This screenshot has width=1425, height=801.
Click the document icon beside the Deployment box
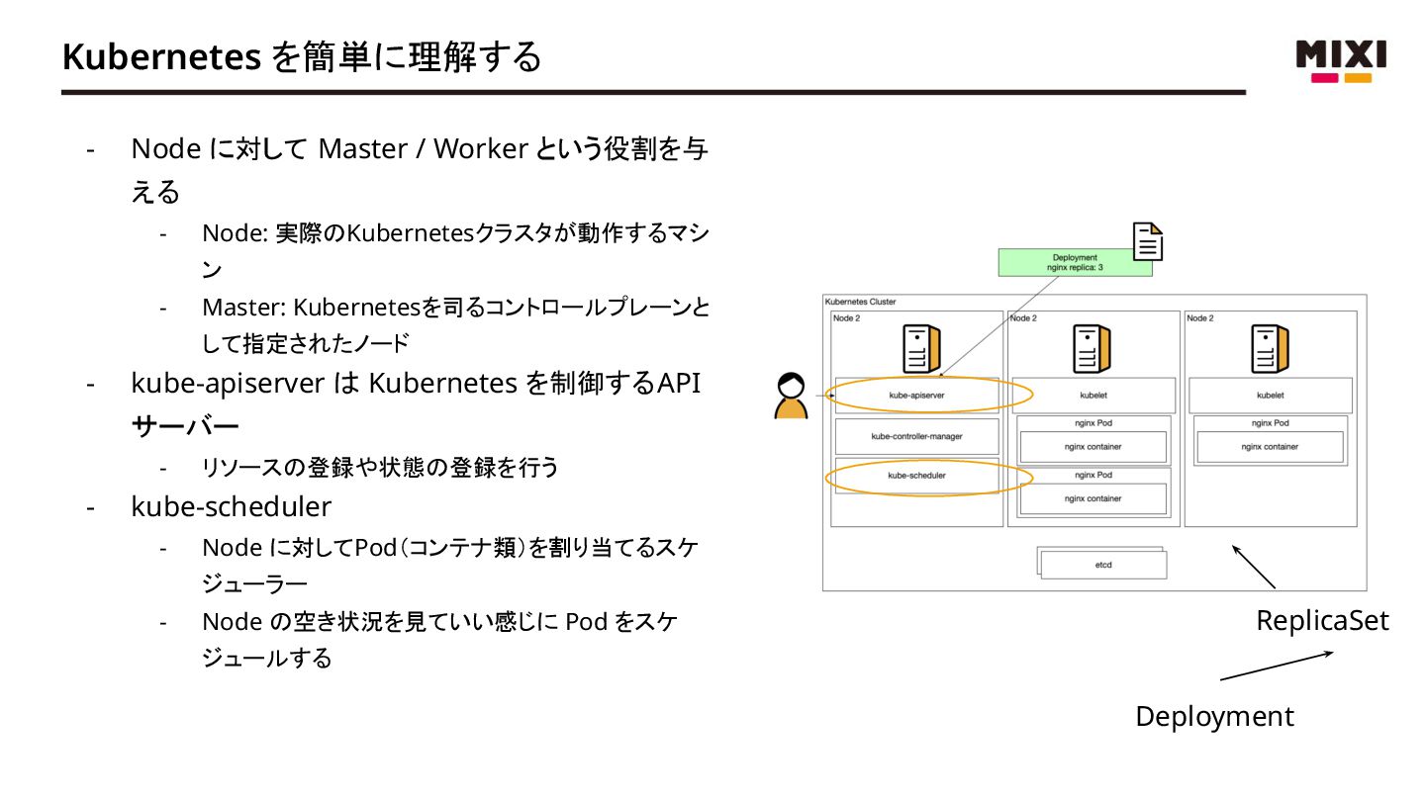coord(1148,241)
